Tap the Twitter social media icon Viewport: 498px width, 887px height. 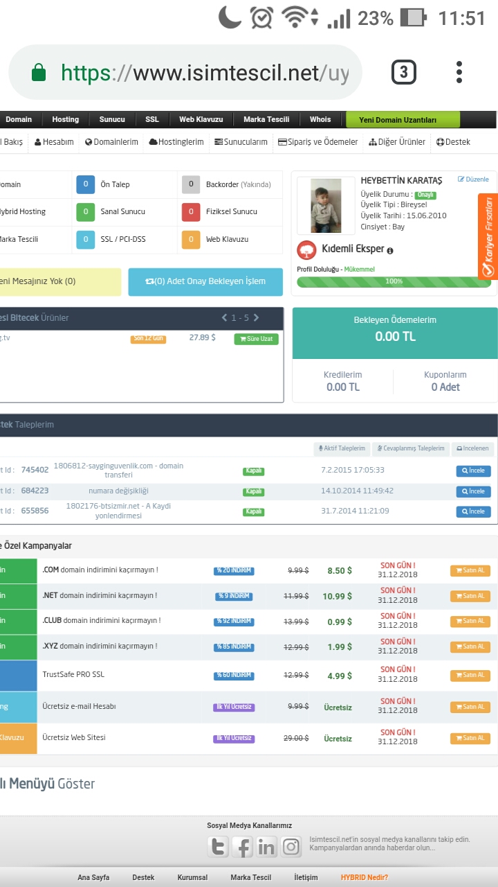point(218,846)
